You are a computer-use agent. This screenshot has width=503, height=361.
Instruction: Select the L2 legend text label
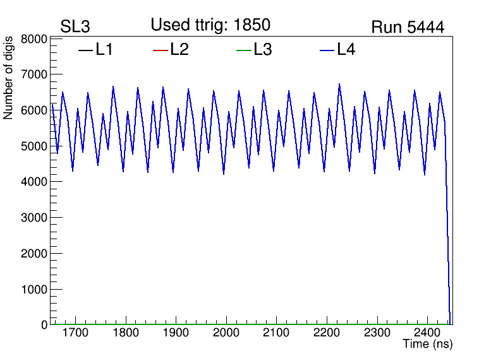pos(179,50)
